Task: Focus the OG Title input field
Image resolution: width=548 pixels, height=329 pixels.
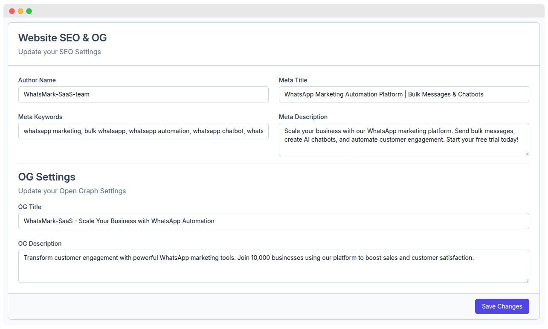Action: [x=274, y=221]
